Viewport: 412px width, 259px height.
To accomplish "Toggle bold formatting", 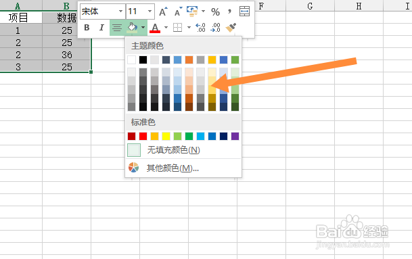I will coord(87,27).
